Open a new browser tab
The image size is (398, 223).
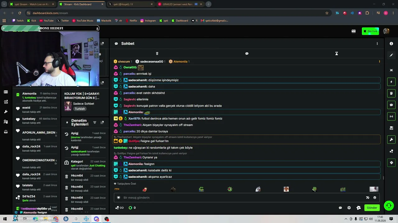(208, 4)
